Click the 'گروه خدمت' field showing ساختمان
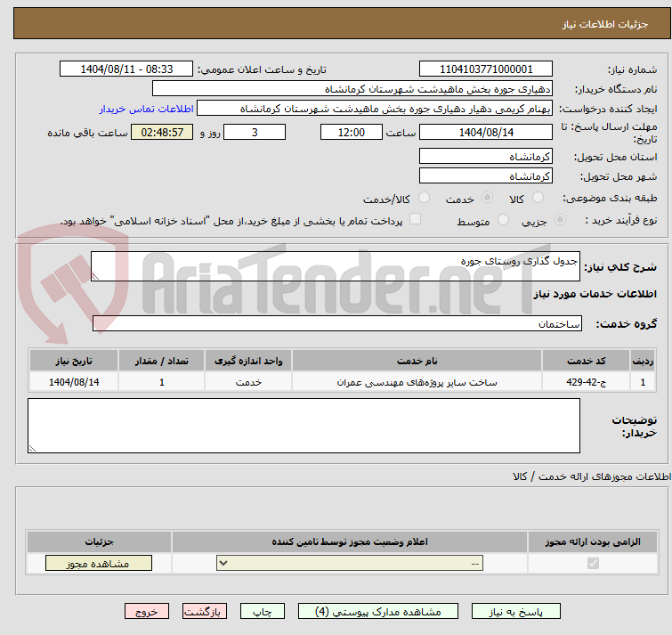The width and height of the screenshot is (672, 635). click(x=337, y=324)
